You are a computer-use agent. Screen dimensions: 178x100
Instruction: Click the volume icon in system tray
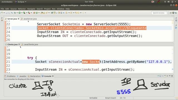point(169,2)
